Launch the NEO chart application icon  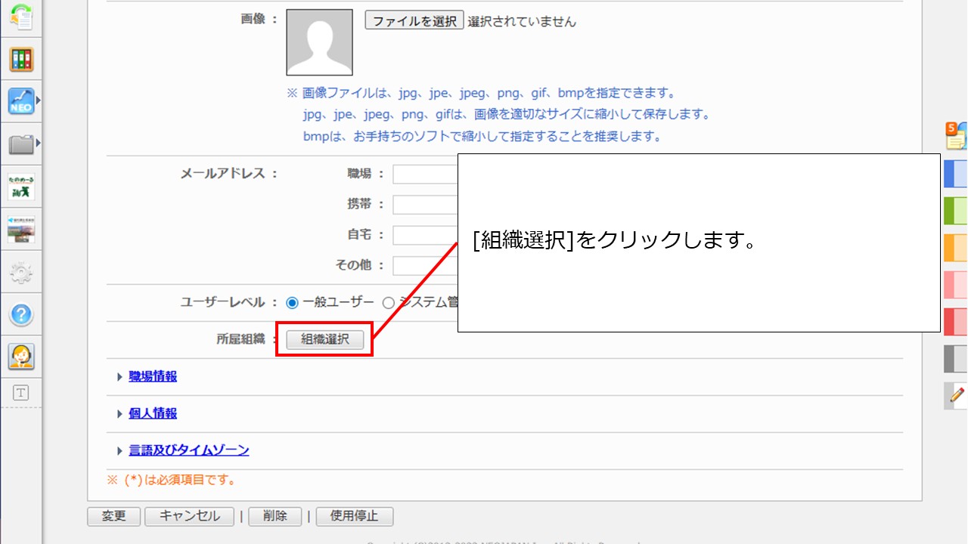(x=21, y=101)
